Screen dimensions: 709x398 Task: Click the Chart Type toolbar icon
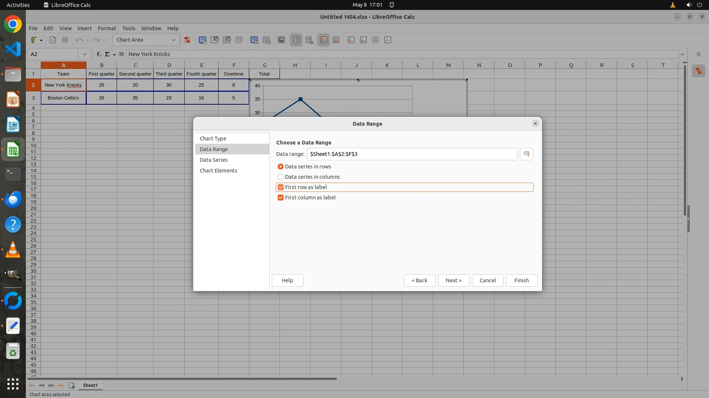(x=202, y=40)
